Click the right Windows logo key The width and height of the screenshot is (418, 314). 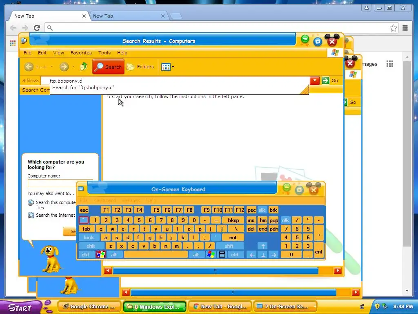tap(211, 254)
